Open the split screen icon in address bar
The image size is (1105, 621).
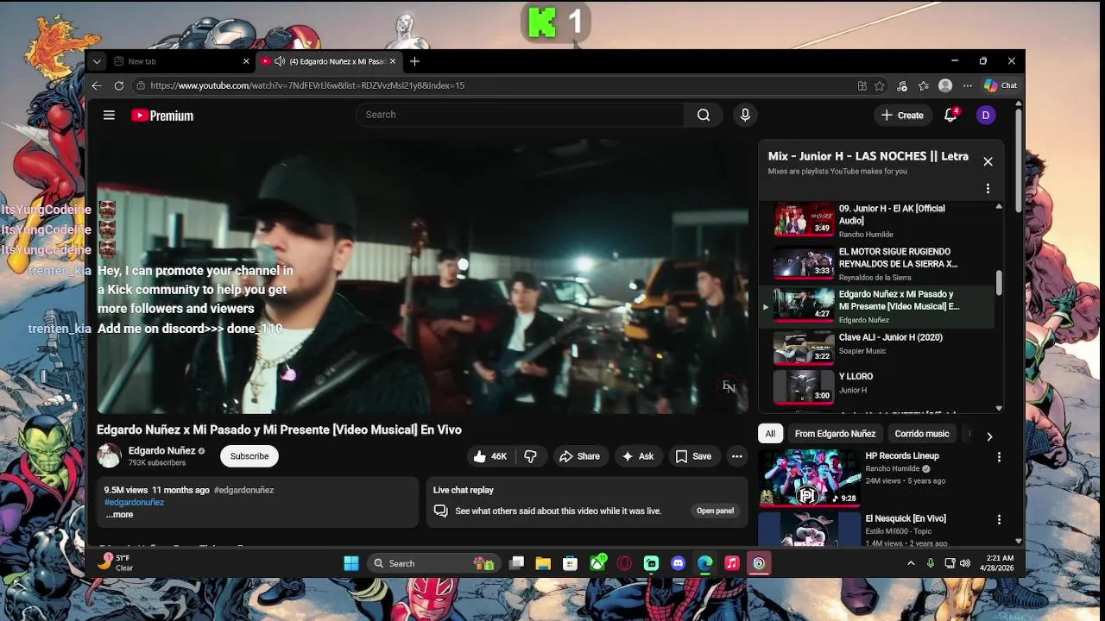click(x=862, y=85)
